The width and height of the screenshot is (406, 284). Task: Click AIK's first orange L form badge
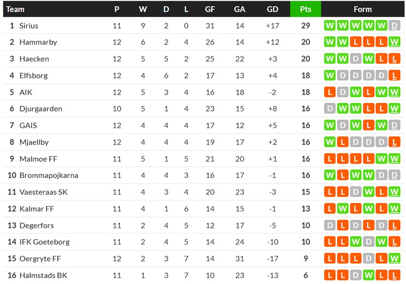click(x=330, y=92)
